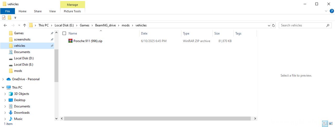Switch to Details view layout icon
The width and height of the screenshot is (335, 127).
tap(325, 124)
